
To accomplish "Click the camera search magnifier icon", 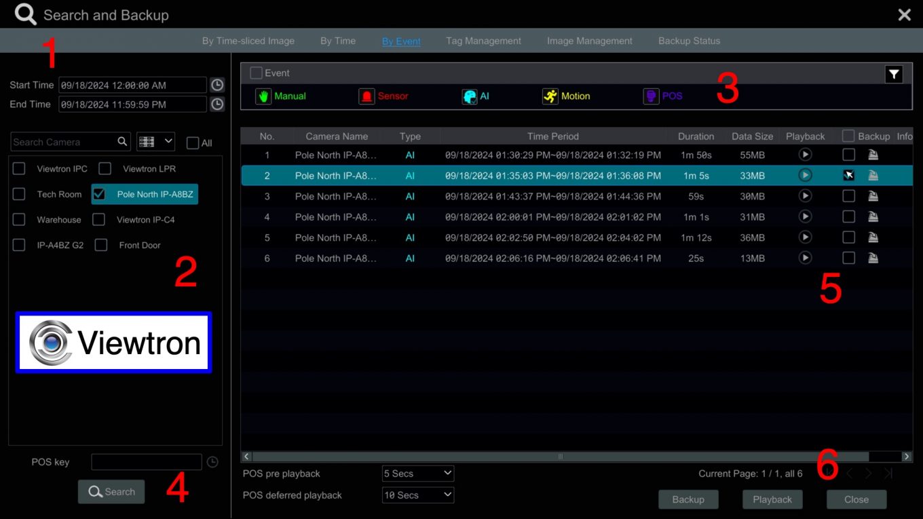I will pyautogui.click(x=121, y=142).
